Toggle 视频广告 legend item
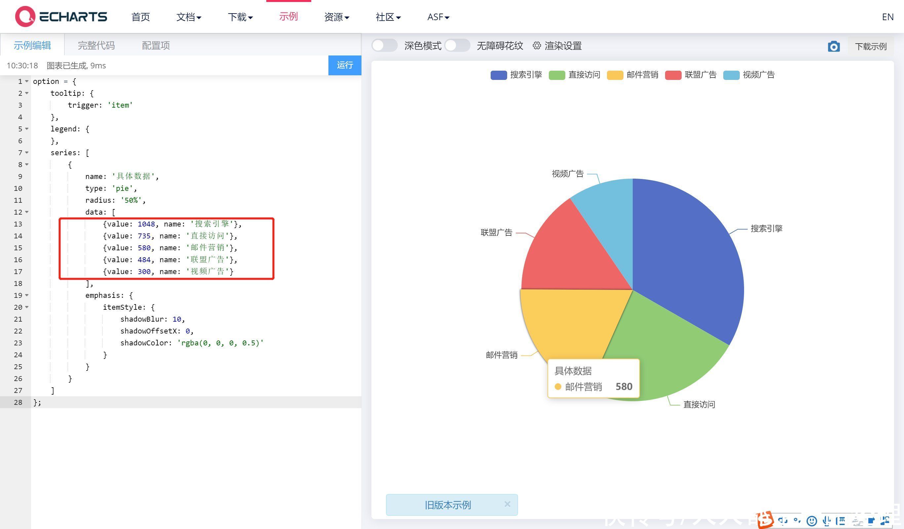 click(749, 75)
